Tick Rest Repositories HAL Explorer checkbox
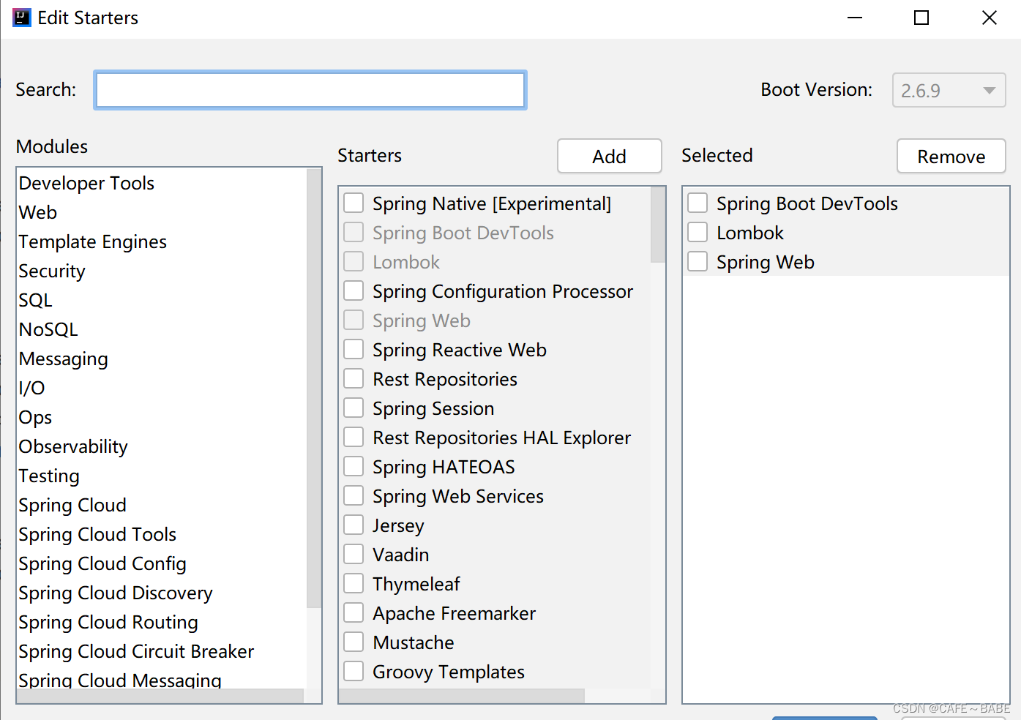The image size is (1021, 720). (x=354, y=437)
